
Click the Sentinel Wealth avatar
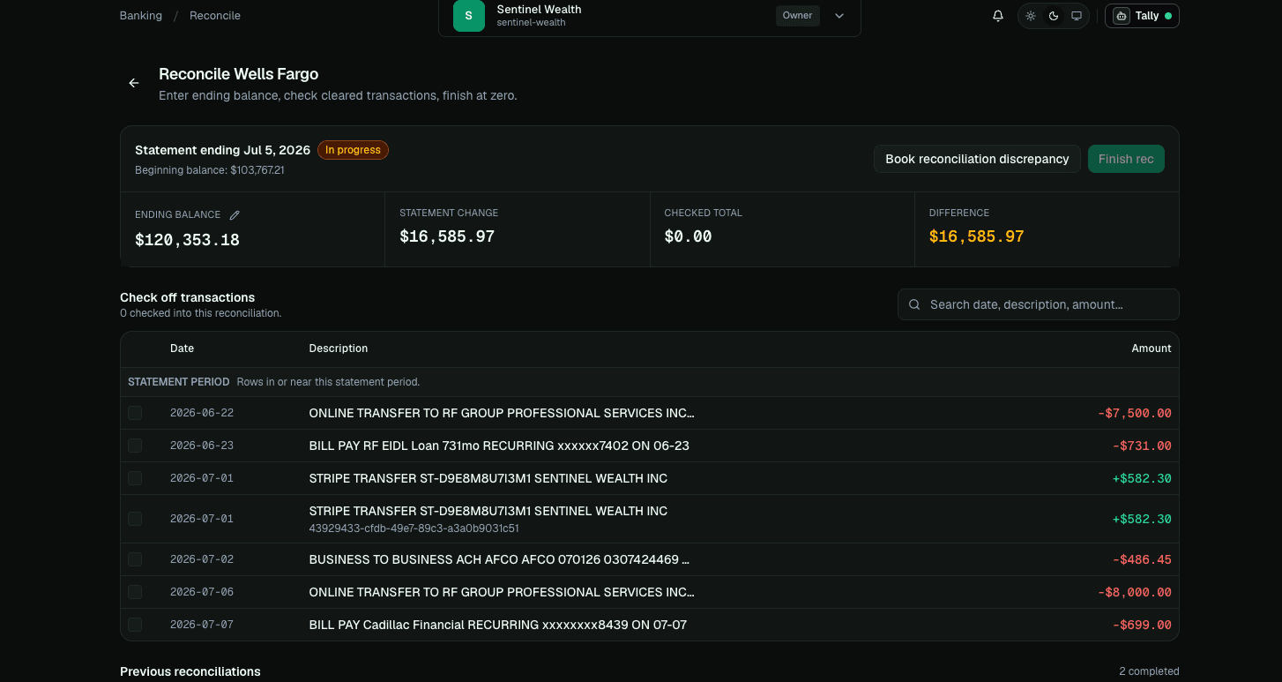click(x=469, y=16)
